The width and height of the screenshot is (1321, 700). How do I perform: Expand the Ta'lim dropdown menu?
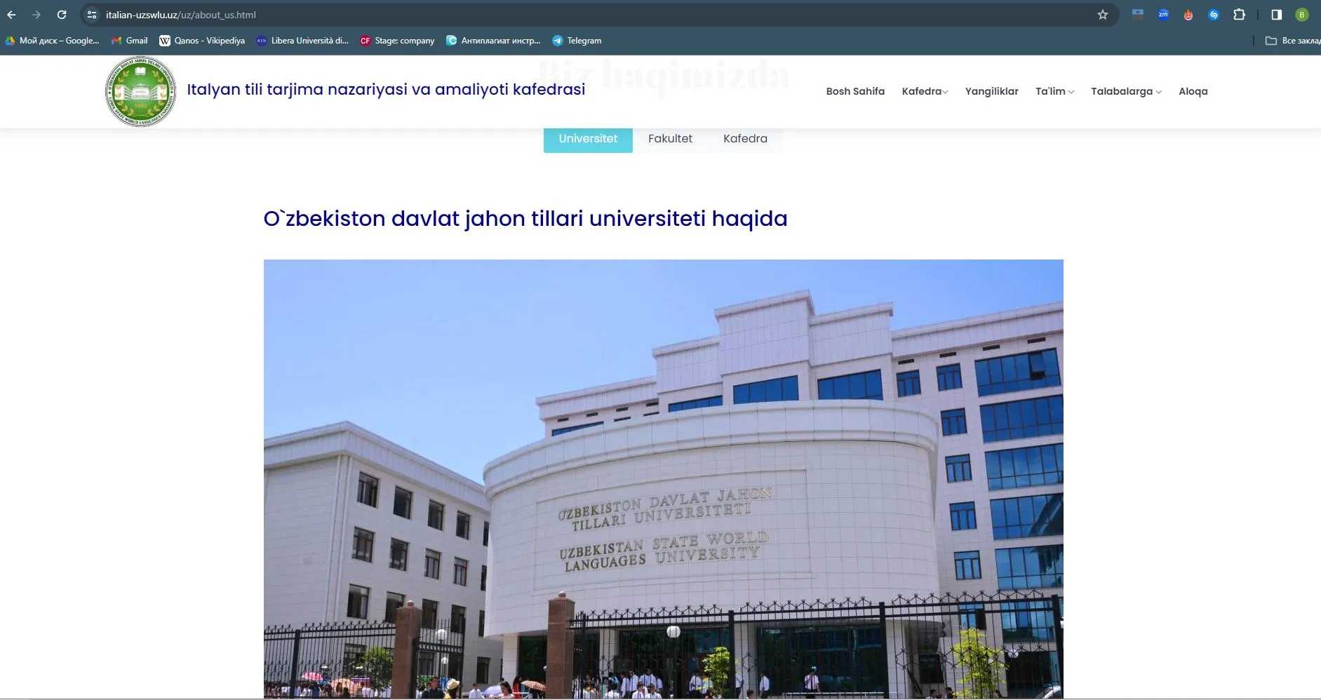pyautogui.click(x=1054, y=91)
